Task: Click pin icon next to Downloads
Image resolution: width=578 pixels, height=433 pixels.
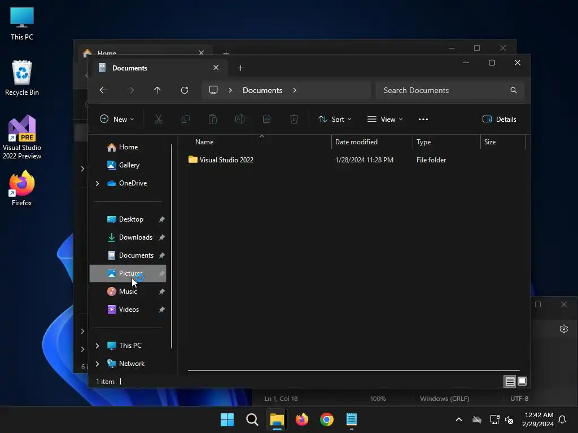Action: pos(161,237)
